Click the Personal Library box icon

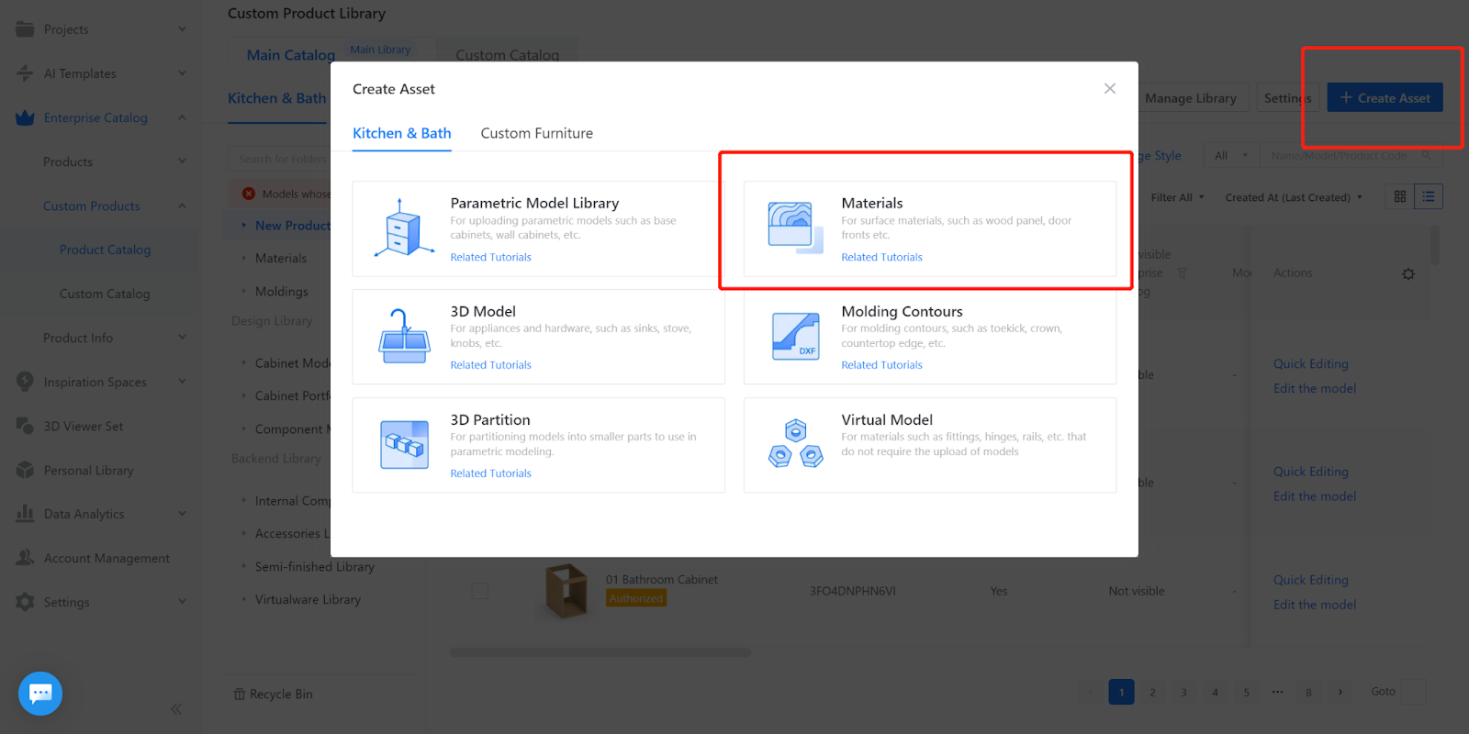25,470
